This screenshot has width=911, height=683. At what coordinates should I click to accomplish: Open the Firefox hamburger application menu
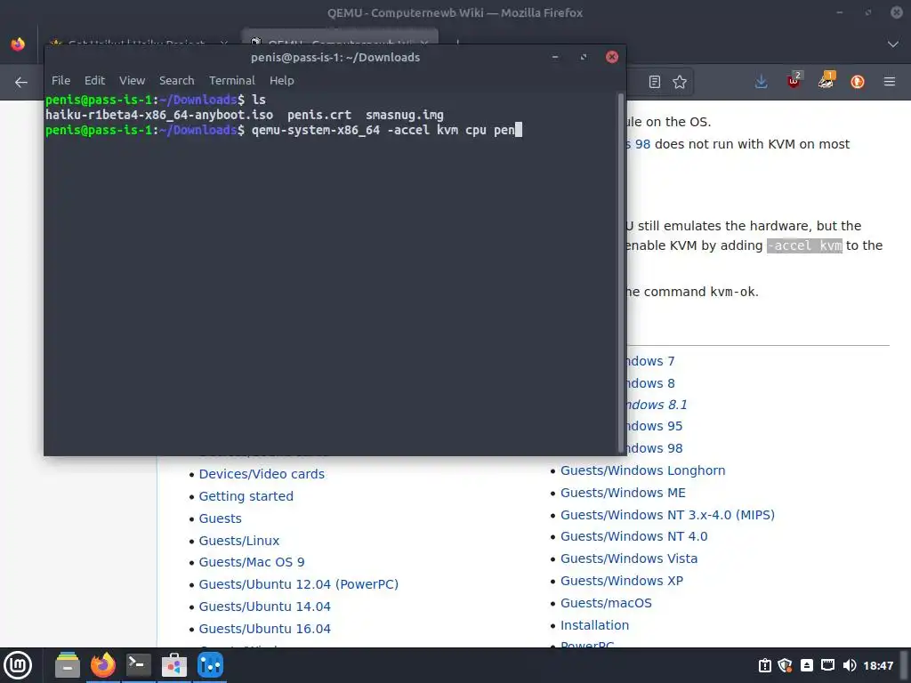click(889, 82)
